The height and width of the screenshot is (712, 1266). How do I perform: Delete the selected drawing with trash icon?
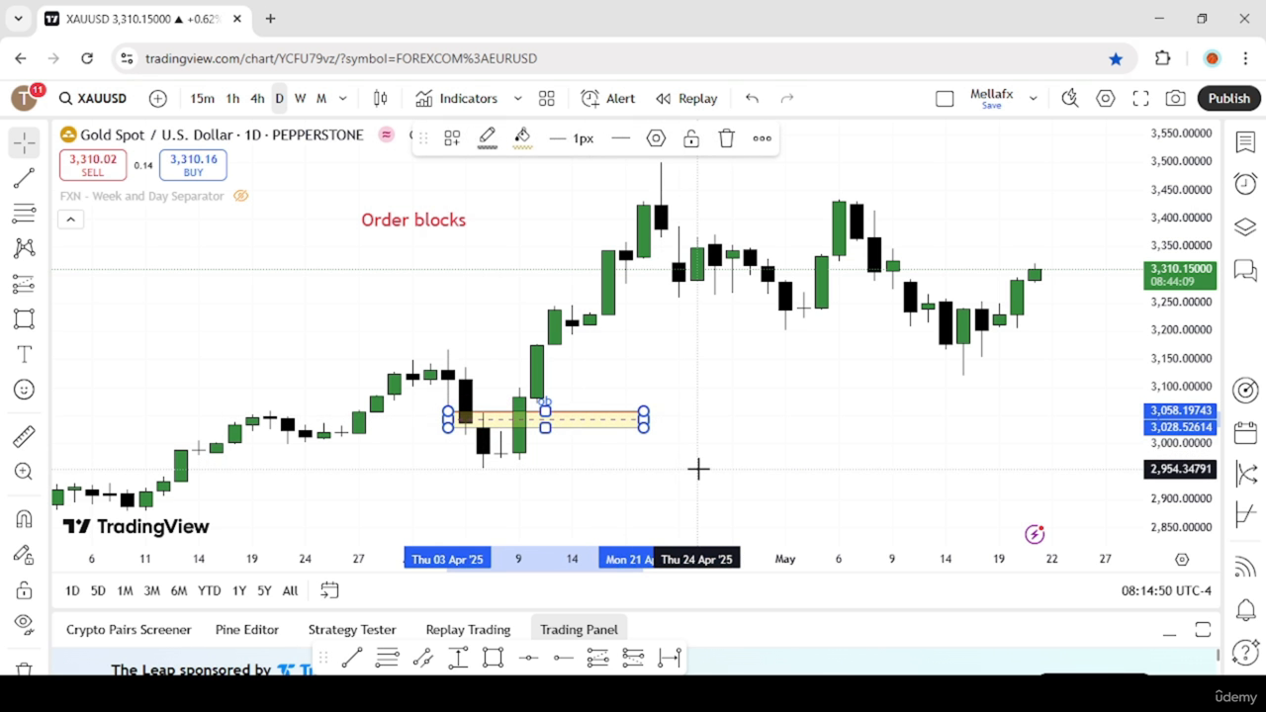727,138
